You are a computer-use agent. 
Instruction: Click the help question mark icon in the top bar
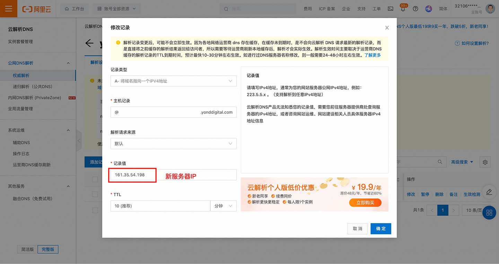click(x=415, y=9)
